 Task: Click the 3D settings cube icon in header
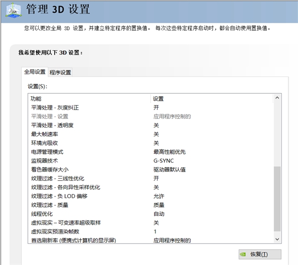pos(13,10)
